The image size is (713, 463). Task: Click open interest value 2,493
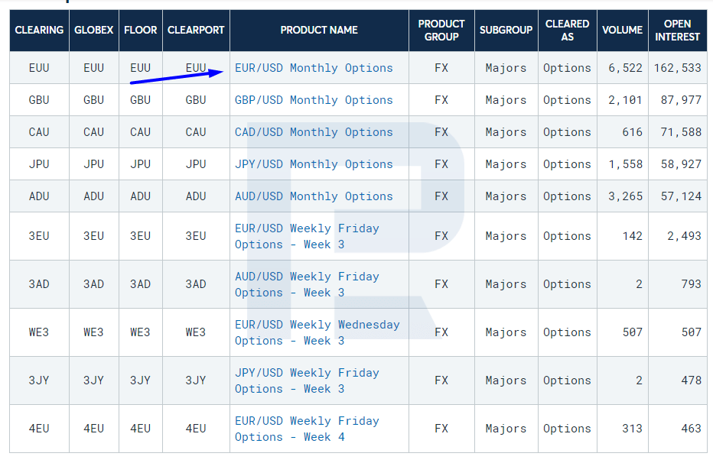click(x=685, y=237)
